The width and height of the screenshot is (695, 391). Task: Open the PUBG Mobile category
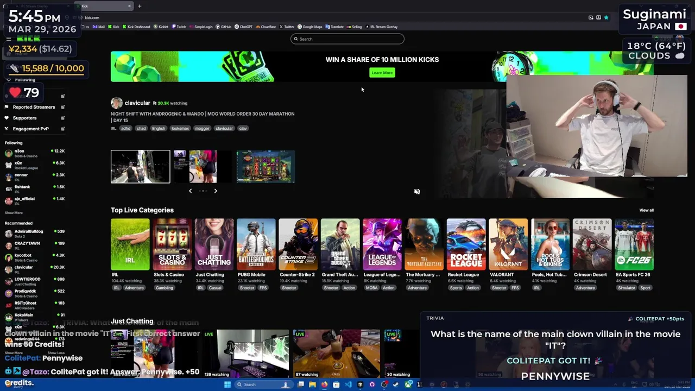[x=256, y=244]
